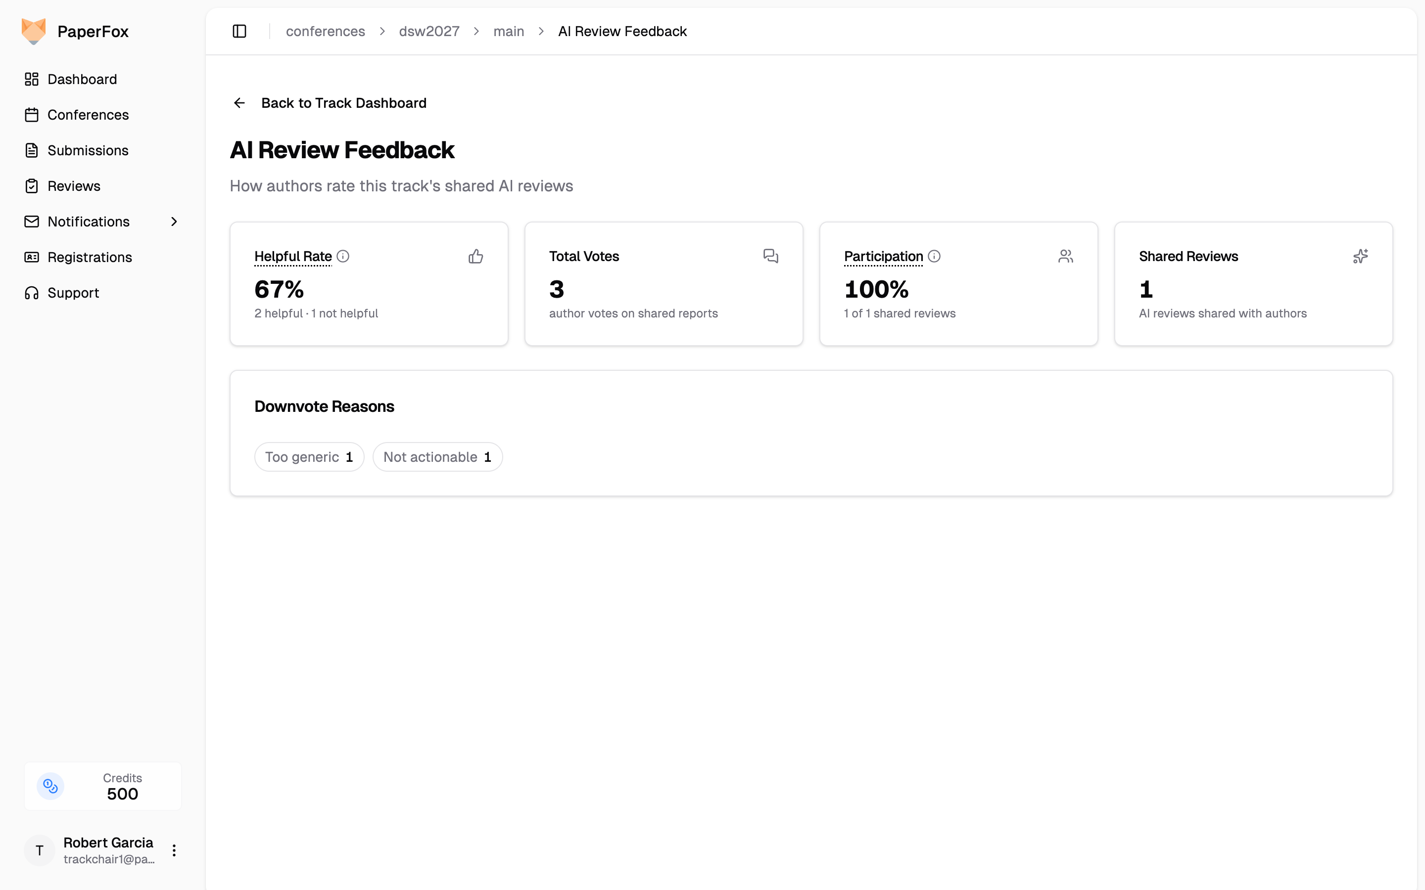Click the thumbs-up icon on Helpful Rate
This screenshot has width=1425, height=890.
click(476, 256)
